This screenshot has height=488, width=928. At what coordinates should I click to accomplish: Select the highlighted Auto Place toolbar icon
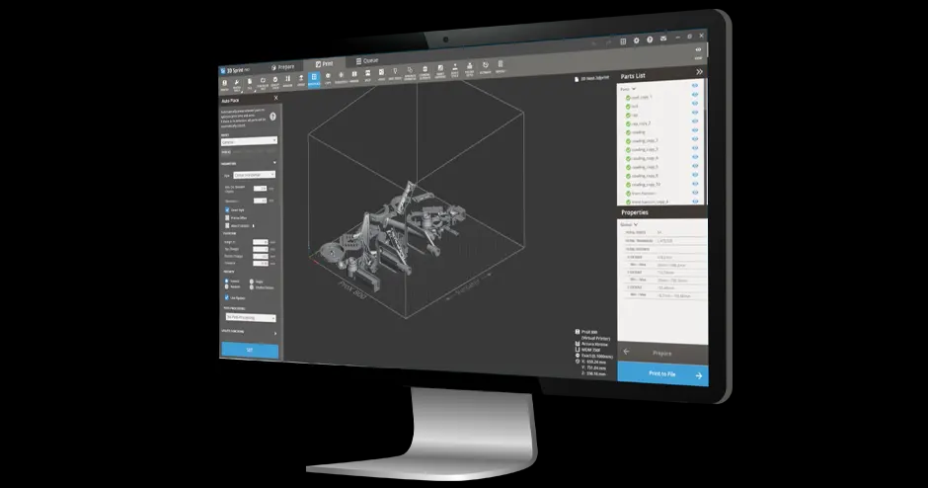tap(314, 79)
